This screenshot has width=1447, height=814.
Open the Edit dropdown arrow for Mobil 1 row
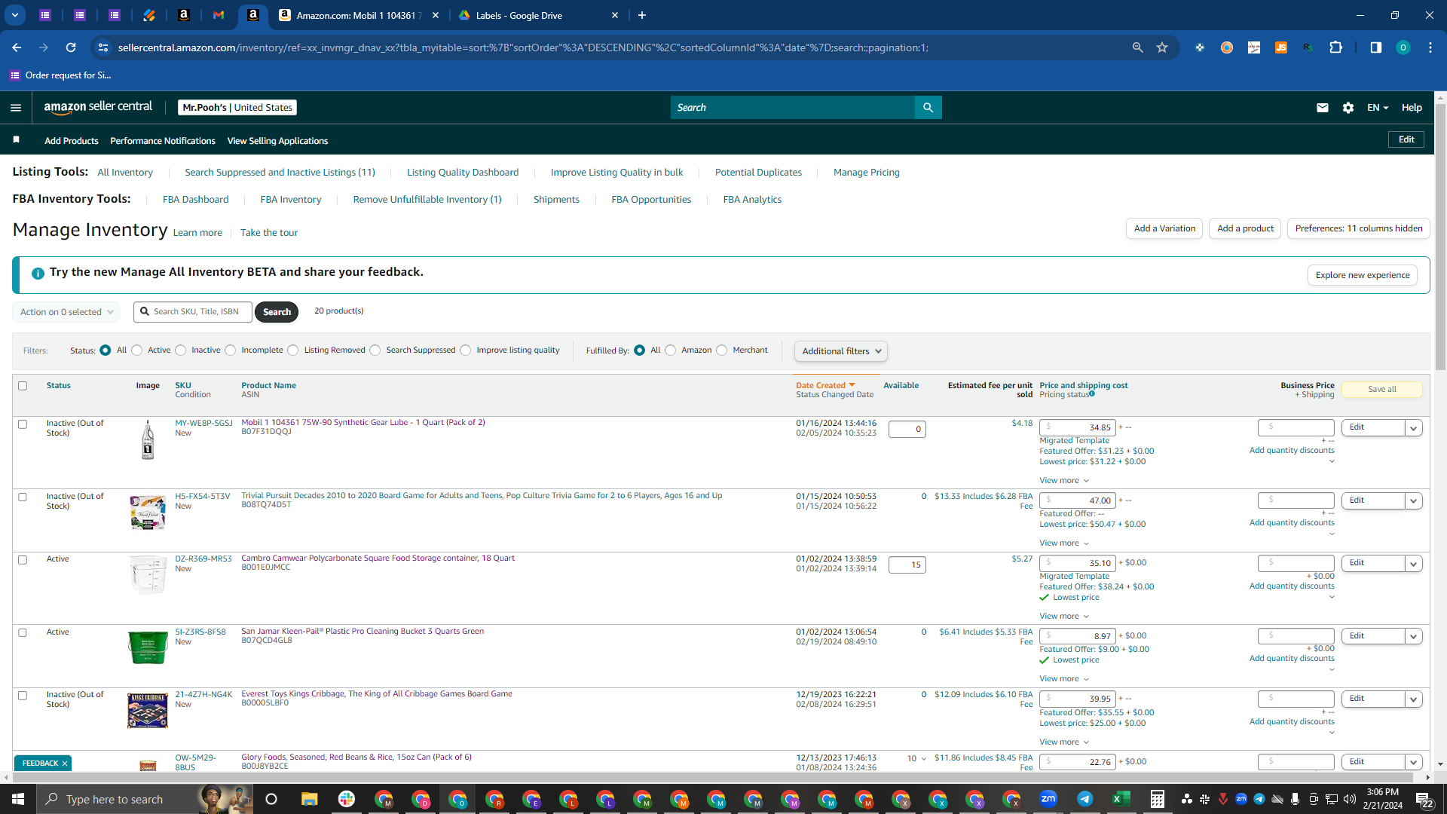(1414, 428)
